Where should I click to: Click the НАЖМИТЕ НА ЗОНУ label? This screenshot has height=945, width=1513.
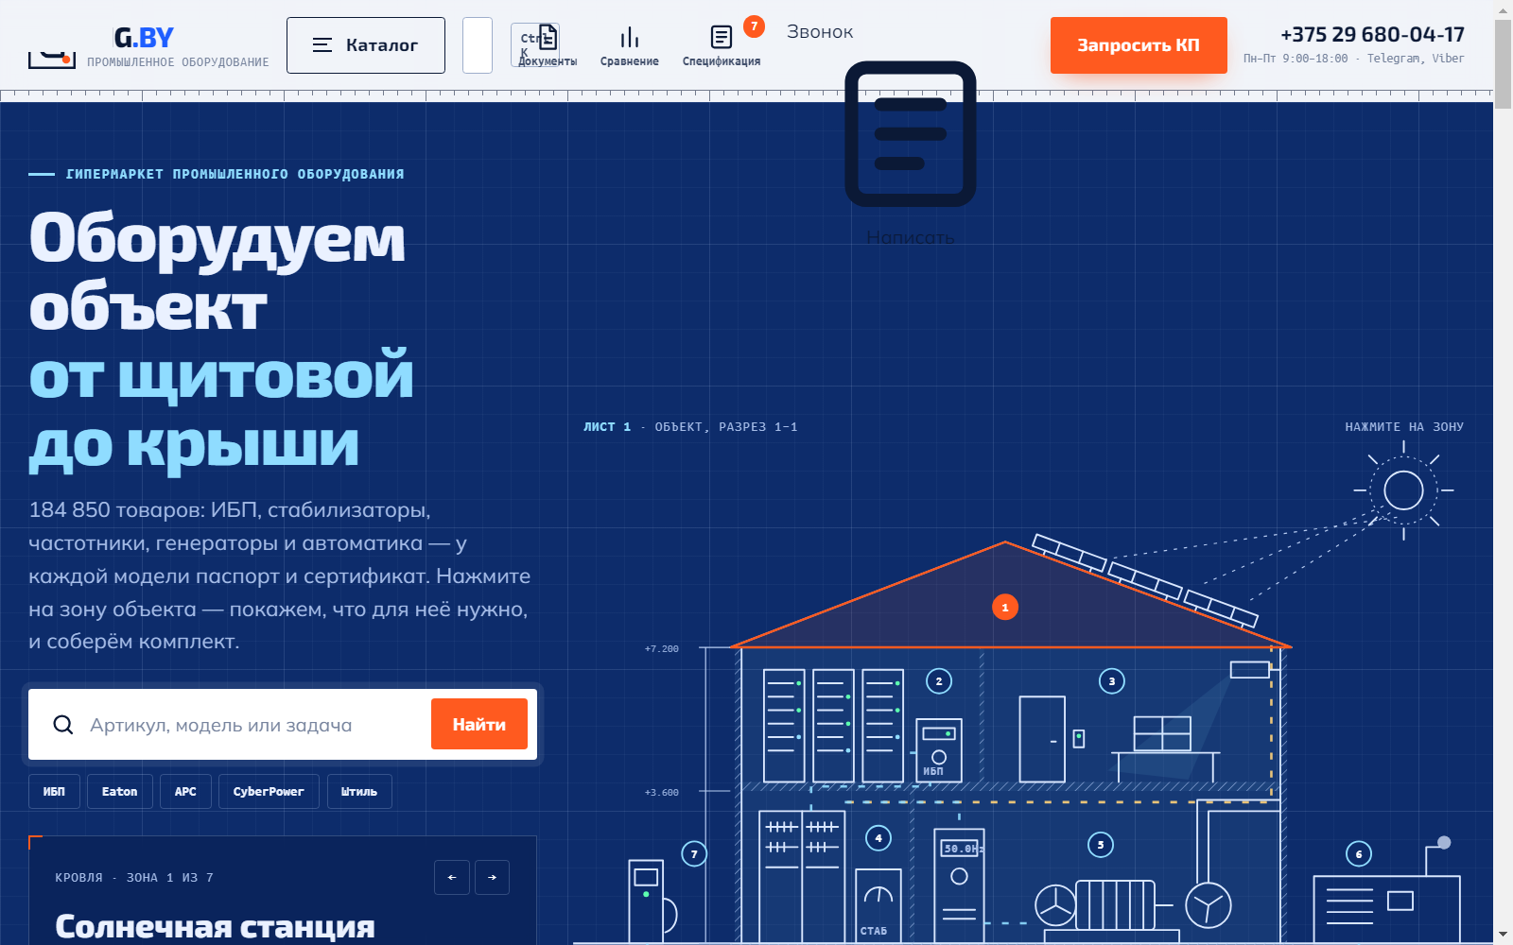[x=1404, y=427]
